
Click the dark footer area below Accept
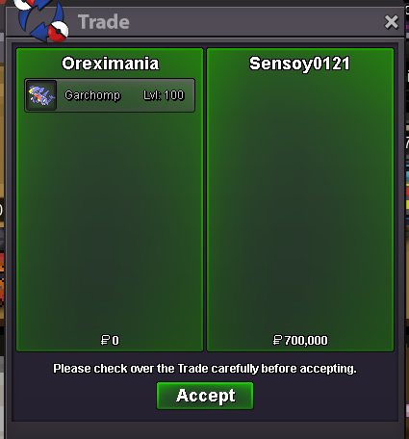[x=205, y=416]
